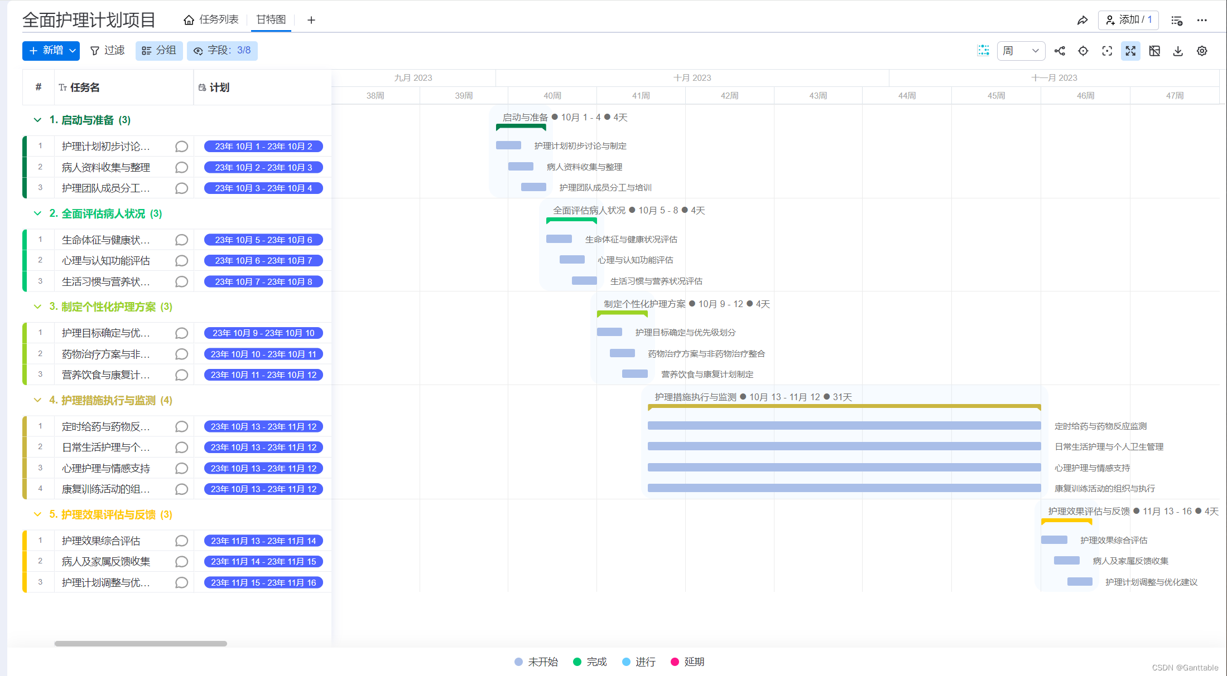Open Gantt settings gear icon
The height and width of the screenshot is (676, 1227).
coord(1202,51)
